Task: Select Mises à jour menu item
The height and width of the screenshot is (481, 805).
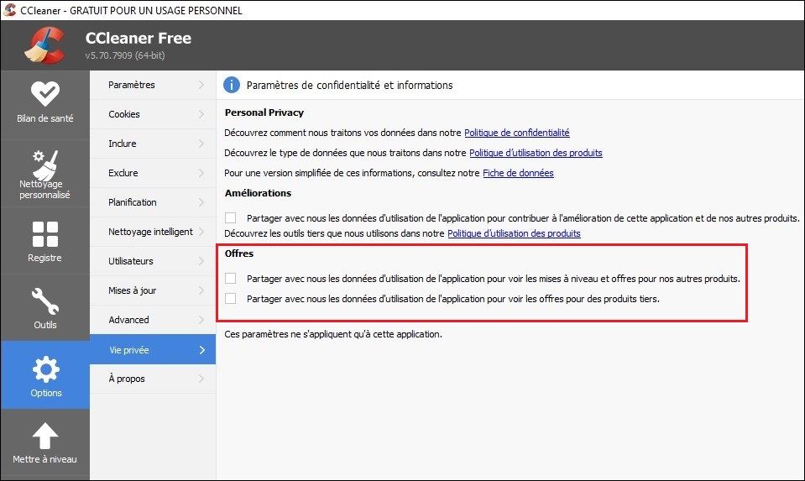Action: click(x=153, y=290)
